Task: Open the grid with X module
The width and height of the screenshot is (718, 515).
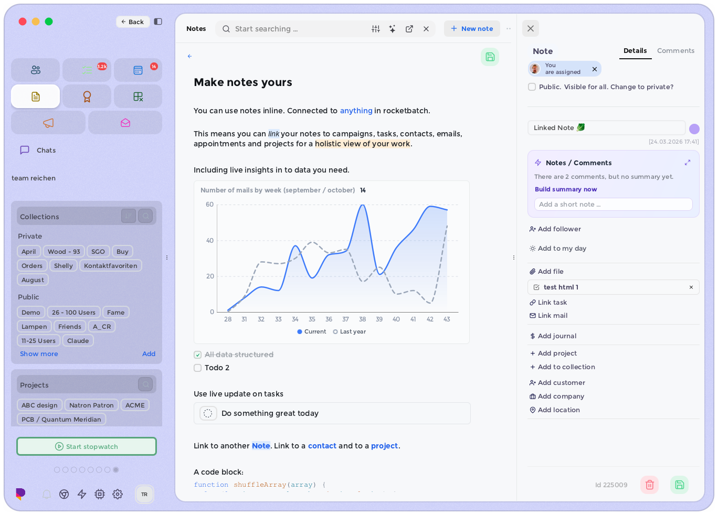Action: [138, 96]
